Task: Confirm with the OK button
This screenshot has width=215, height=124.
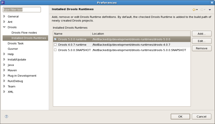Action: (x=180, y=117)
